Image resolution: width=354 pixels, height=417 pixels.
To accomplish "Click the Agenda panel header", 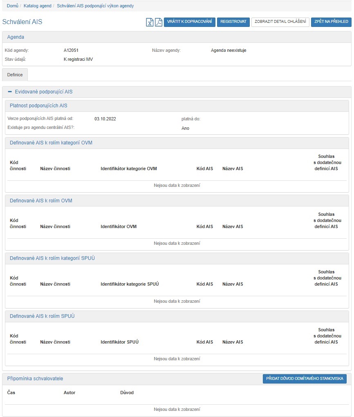I will (x=16, y=37).
